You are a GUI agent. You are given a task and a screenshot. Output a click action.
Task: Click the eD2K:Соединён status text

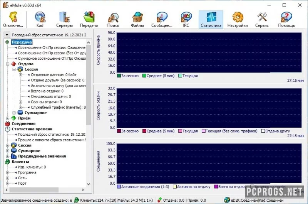click(244, 200)
